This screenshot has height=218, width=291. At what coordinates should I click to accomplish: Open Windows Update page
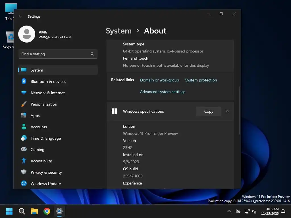(x=58, y=184)
